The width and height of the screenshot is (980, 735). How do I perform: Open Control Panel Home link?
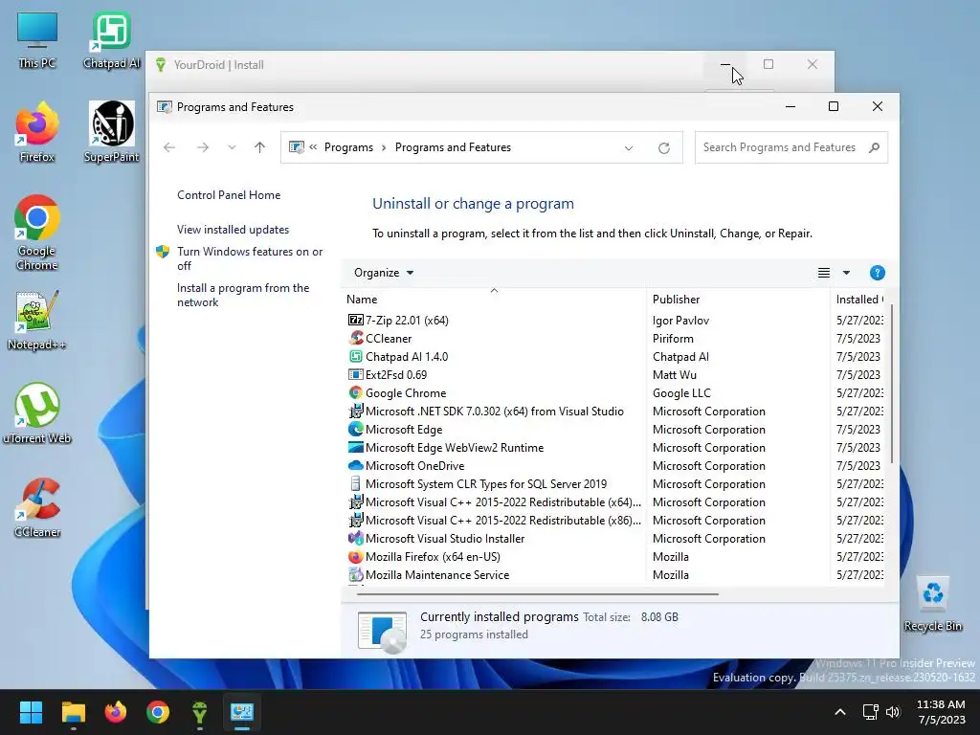229,195
